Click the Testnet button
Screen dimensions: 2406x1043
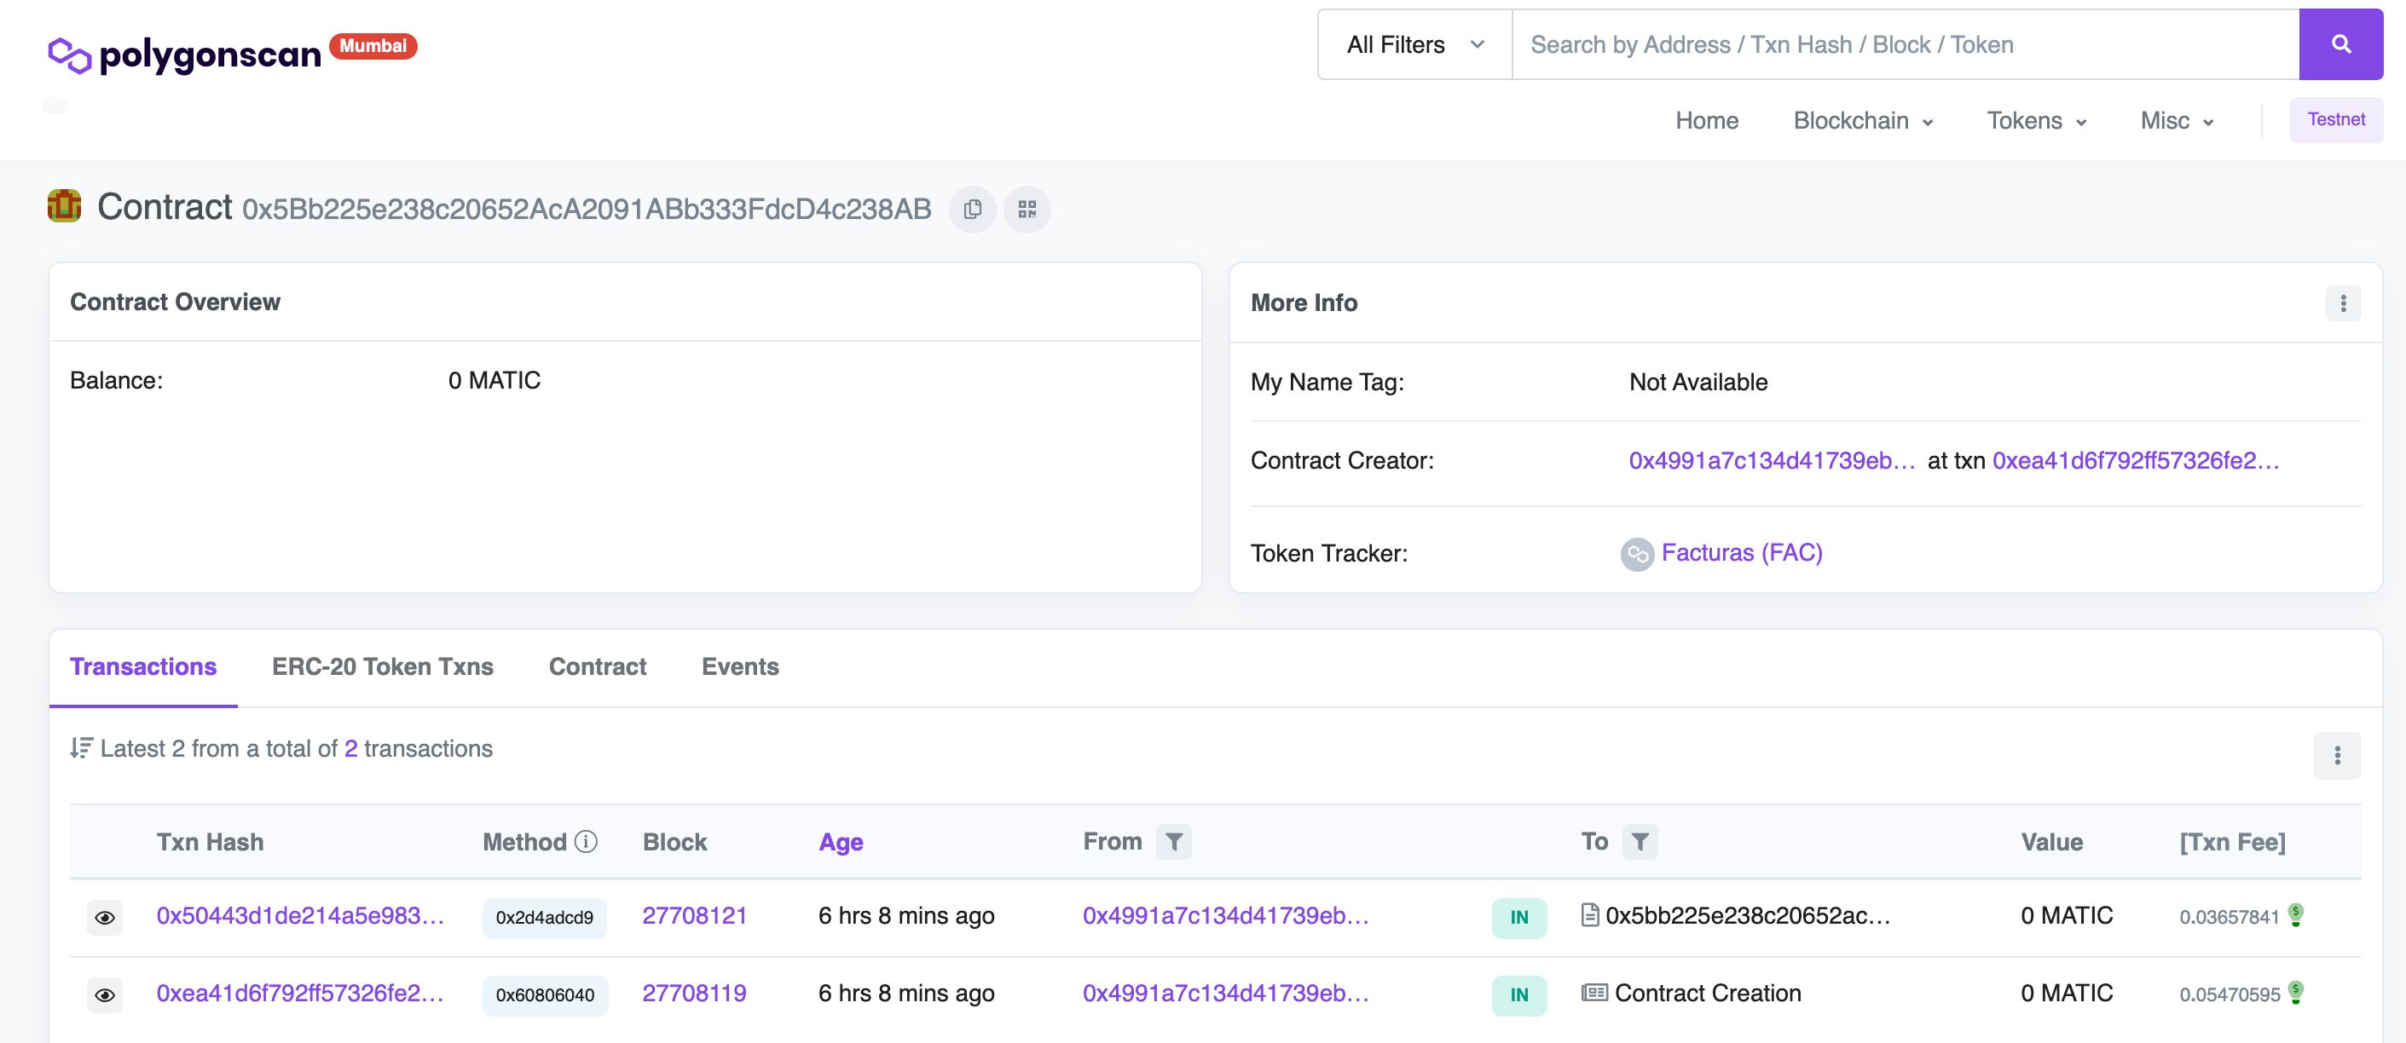point(2336,119)
